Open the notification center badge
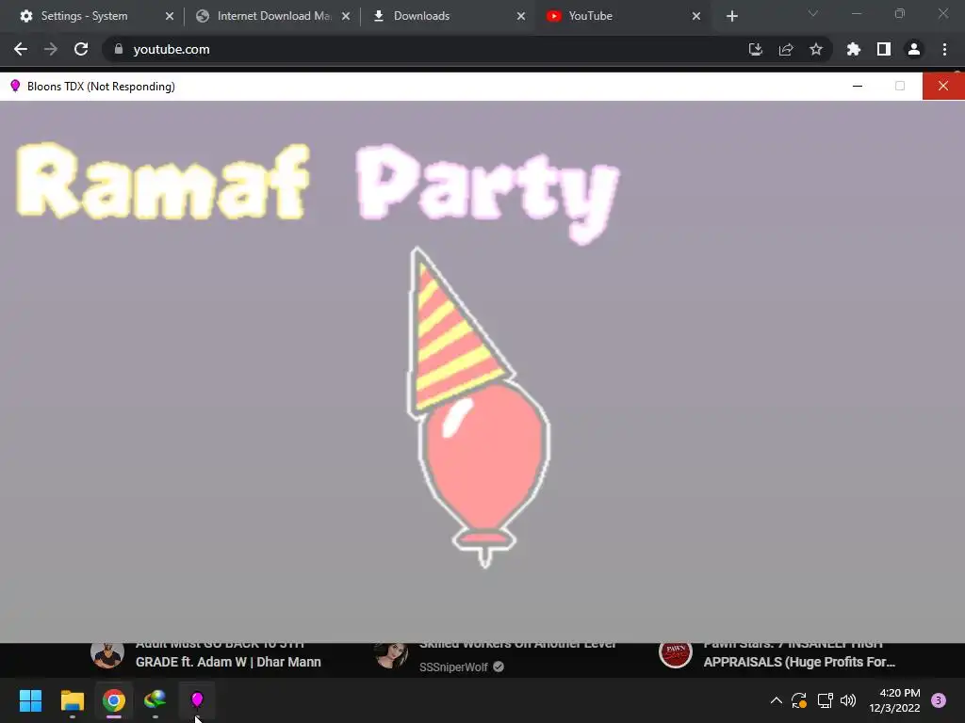965x723 pixels. click(x=939, y=700)
